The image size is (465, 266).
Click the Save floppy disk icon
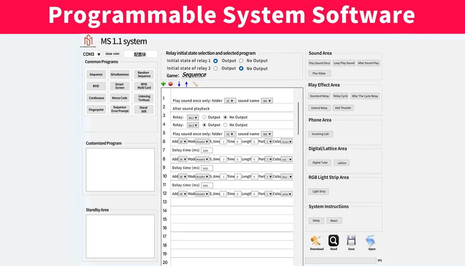point(351,240)
